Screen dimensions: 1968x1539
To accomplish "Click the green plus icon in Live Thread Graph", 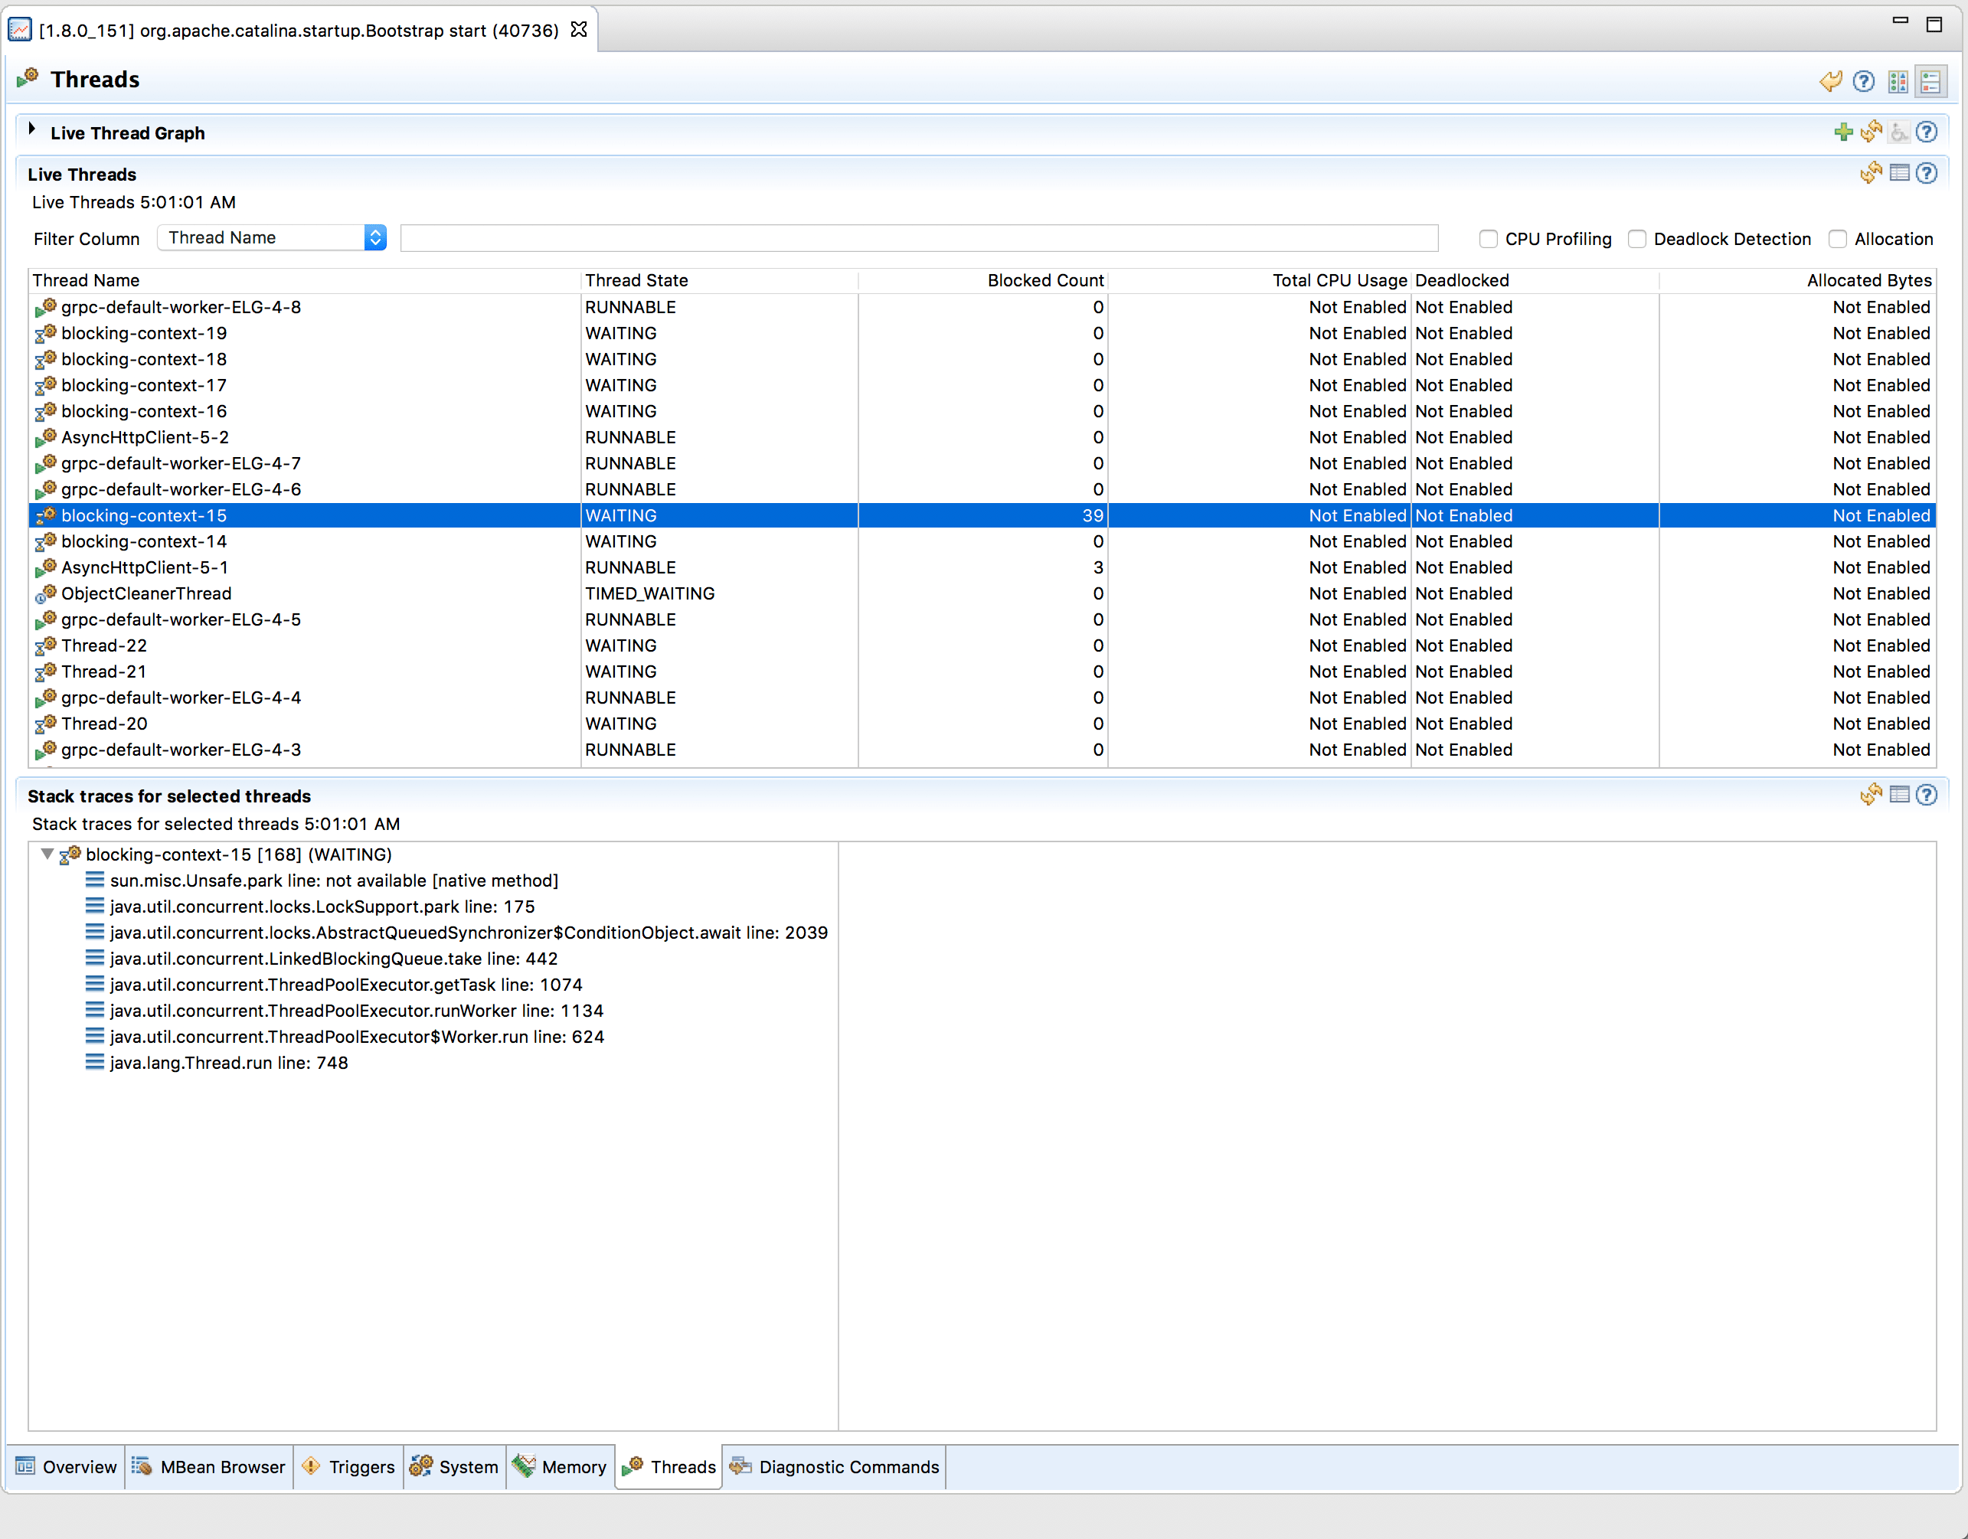I will tap(1842, 132).
